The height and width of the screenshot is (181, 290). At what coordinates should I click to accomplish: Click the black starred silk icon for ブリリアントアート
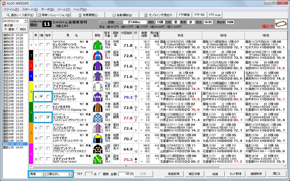[98, 149]
